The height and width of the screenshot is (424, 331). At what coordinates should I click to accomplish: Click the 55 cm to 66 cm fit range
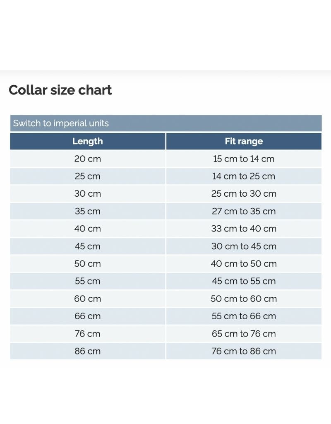coord(244,316)
